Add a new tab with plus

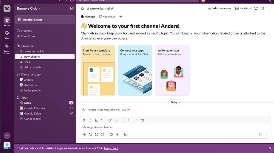tap(121, 17)
